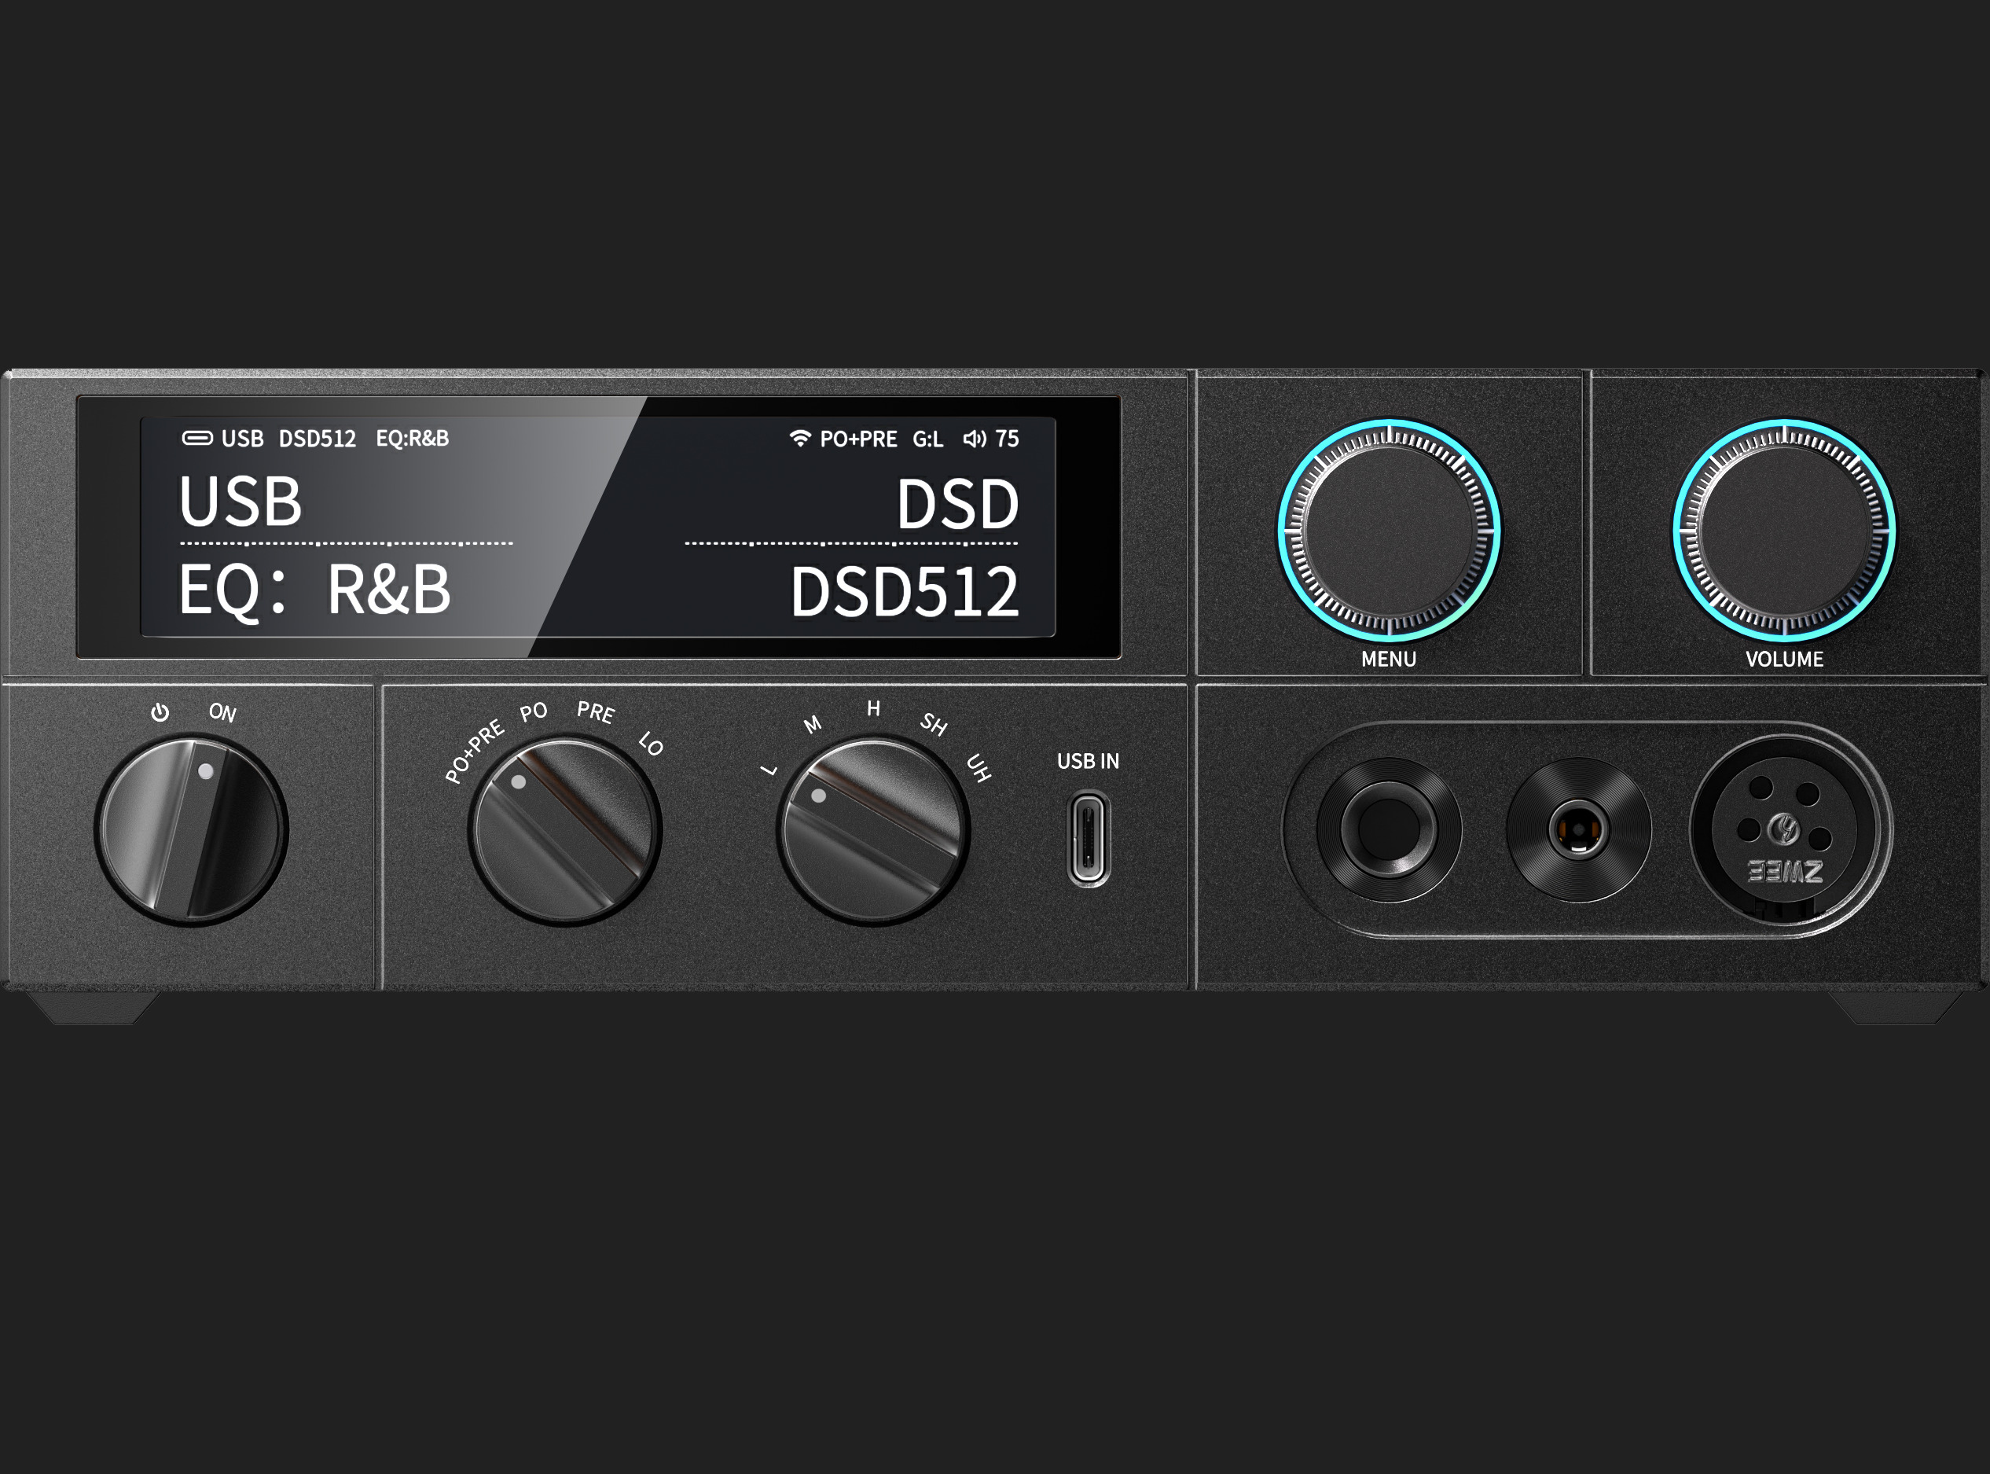Select PO+PRE output mode label
The width and height of the screenshot is (1990, 1474).
click(475, 752)
